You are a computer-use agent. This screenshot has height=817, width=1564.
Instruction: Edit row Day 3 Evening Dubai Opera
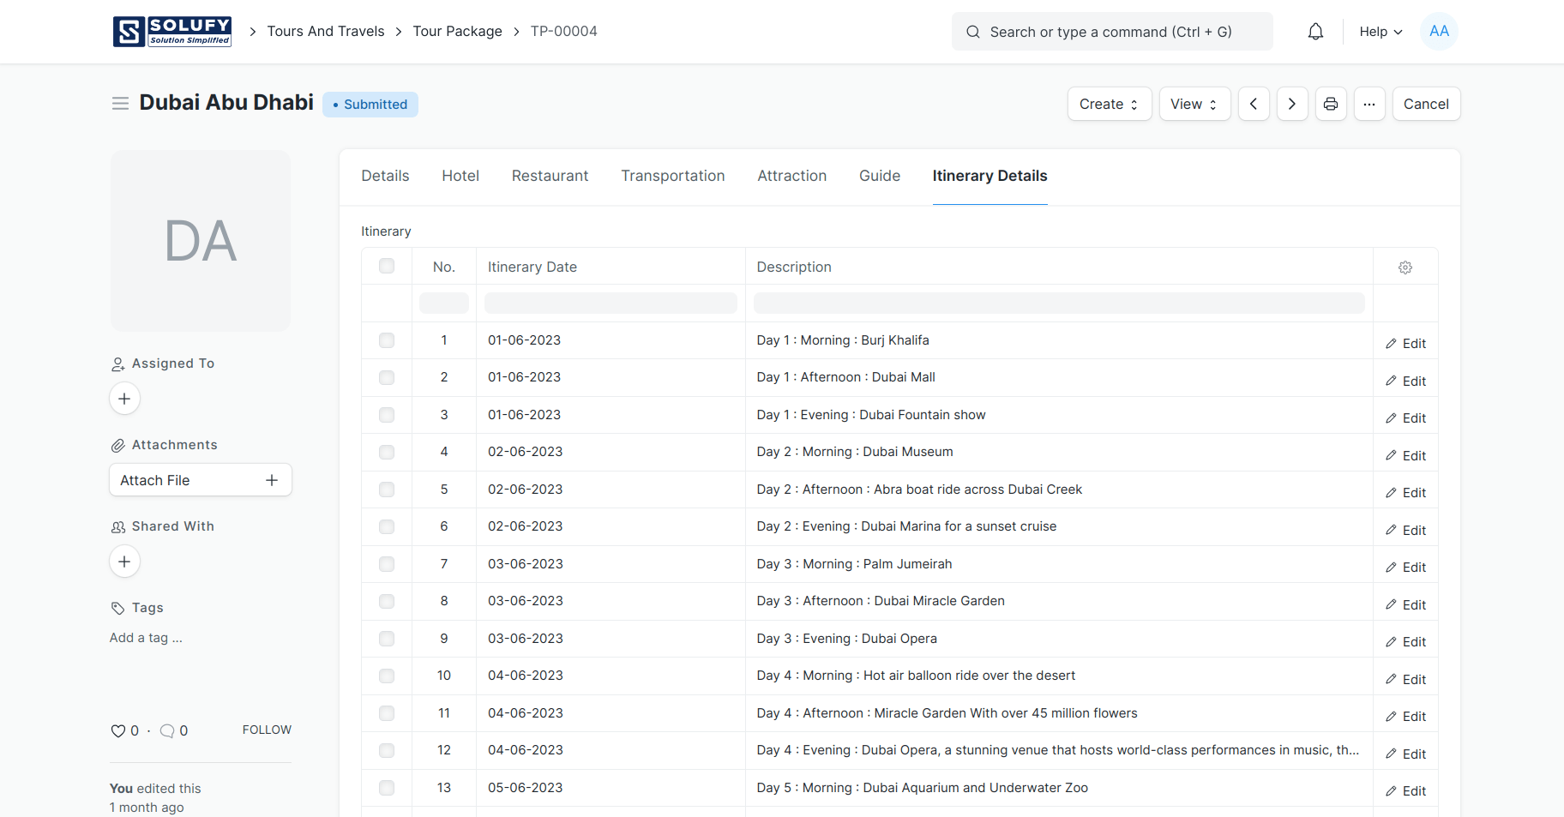(1405, 642)
